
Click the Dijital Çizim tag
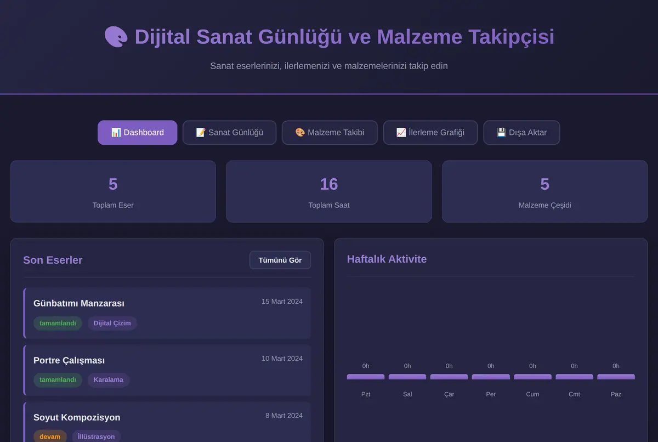click(x=112, y=323)
